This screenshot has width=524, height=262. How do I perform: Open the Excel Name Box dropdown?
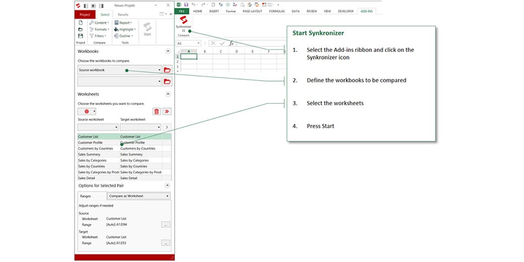(x=199, y=43)
